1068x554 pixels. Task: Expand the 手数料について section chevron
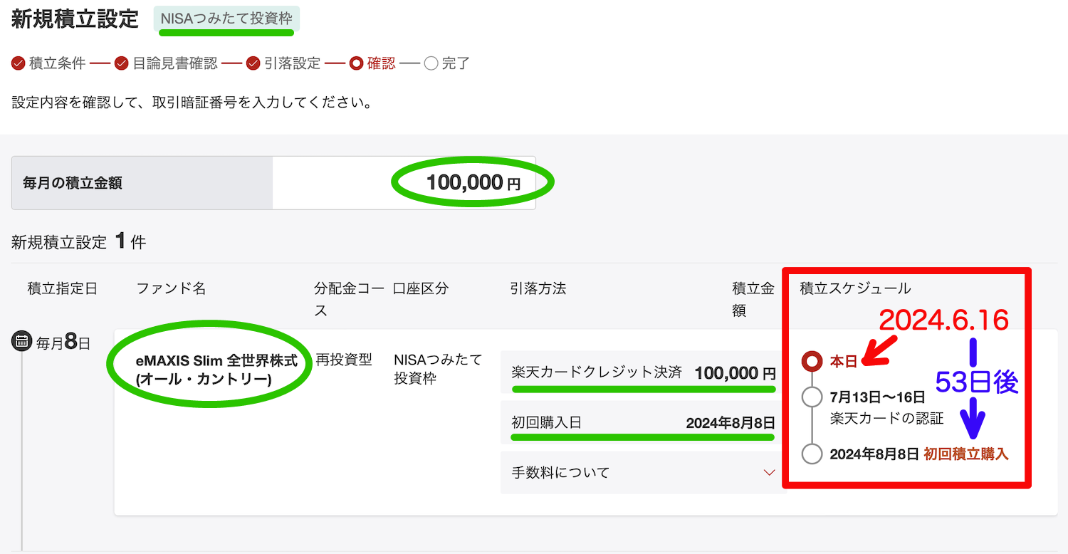[x=768, y=473]
